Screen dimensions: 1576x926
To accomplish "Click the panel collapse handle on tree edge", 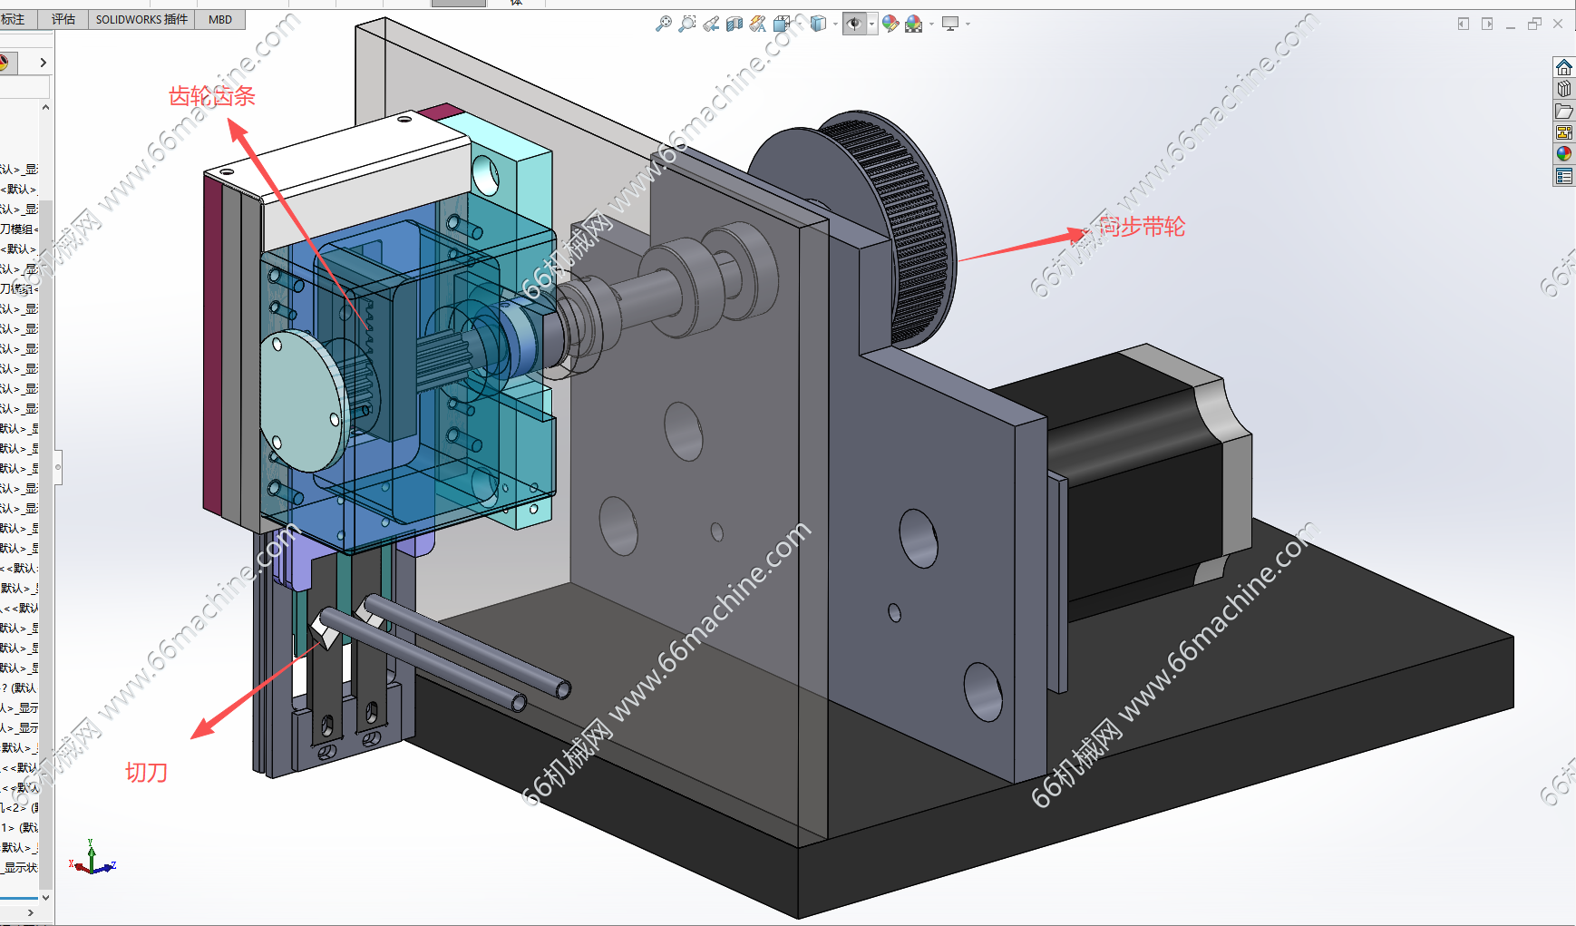I will [58, 467].
